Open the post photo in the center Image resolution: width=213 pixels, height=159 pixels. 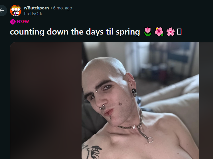coord(140,100)
